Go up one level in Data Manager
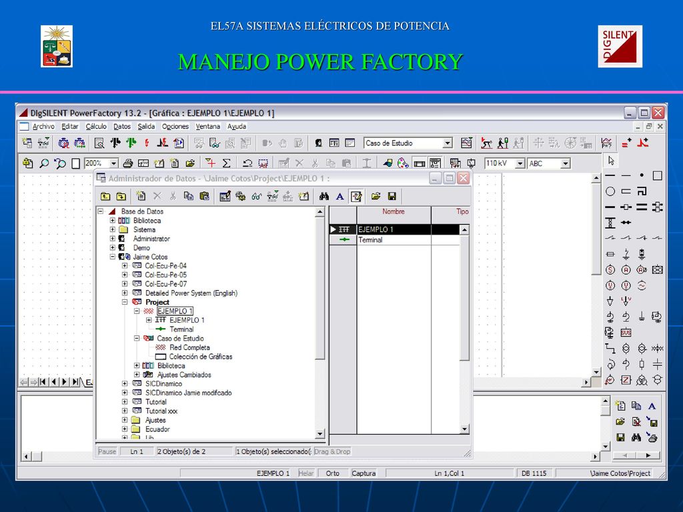The height and width of the screenshot is (512, 683). coord(105,197)
